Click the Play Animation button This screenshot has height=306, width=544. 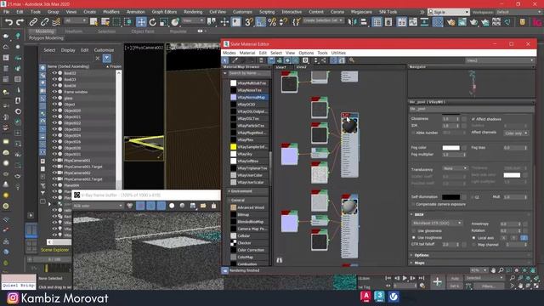[x=405, y=278]
